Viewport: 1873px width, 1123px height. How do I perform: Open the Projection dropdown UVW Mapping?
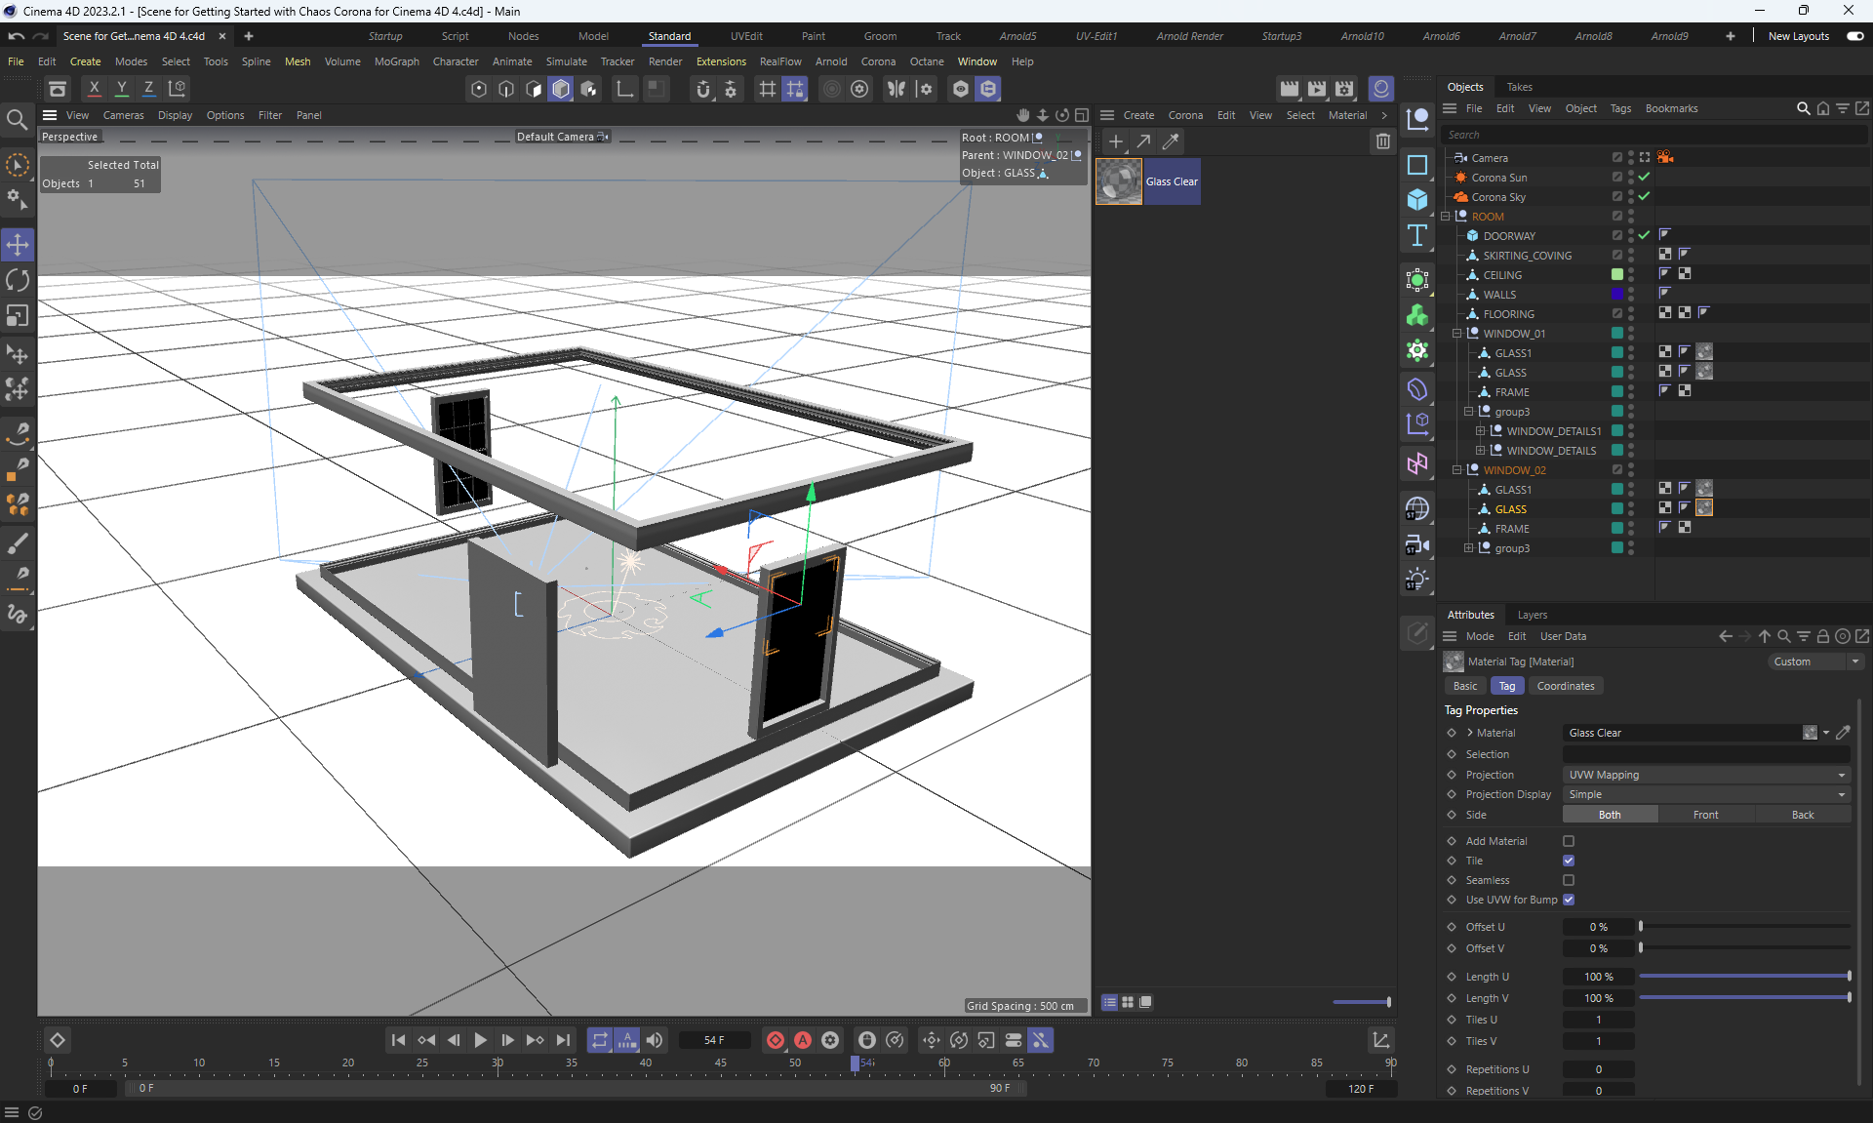(1705, 775)
